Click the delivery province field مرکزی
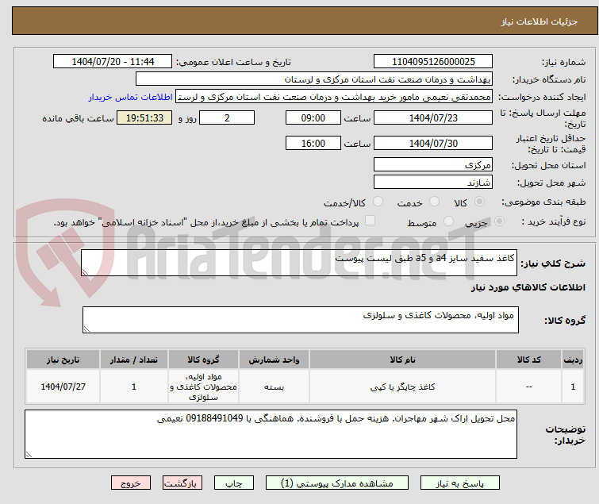The height and width of the screenshot is (504, 599). tap(433, 164)
